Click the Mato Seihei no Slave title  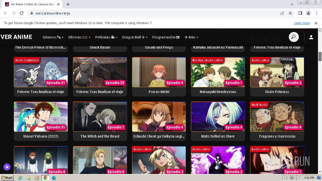(218, 136)
